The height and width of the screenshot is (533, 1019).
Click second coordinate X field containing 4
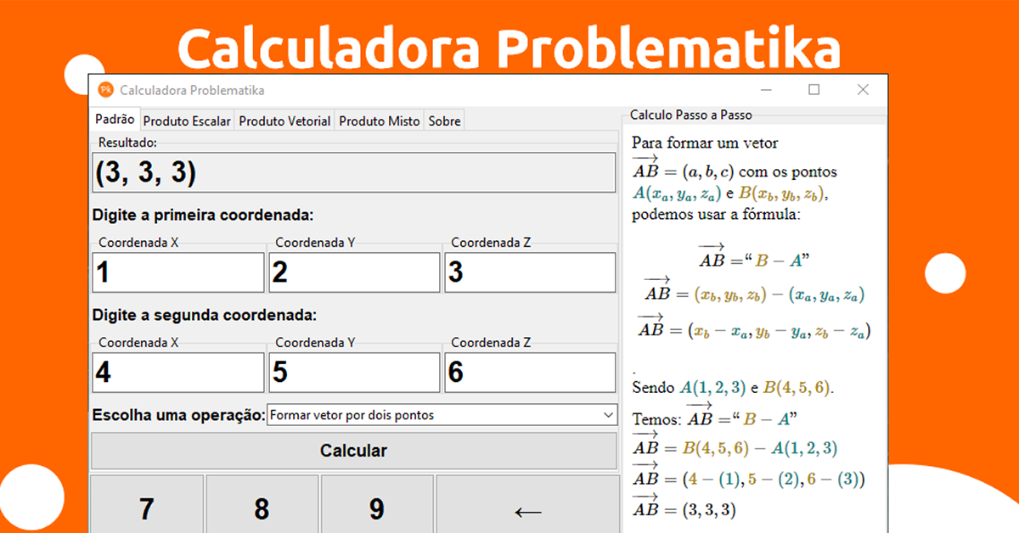(178, 373)
